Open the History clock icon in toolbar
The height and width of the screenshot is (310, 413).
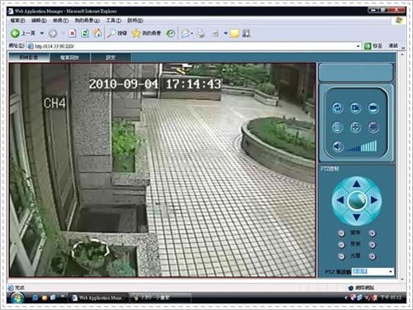pyautogui.click(x=170, y=33)
